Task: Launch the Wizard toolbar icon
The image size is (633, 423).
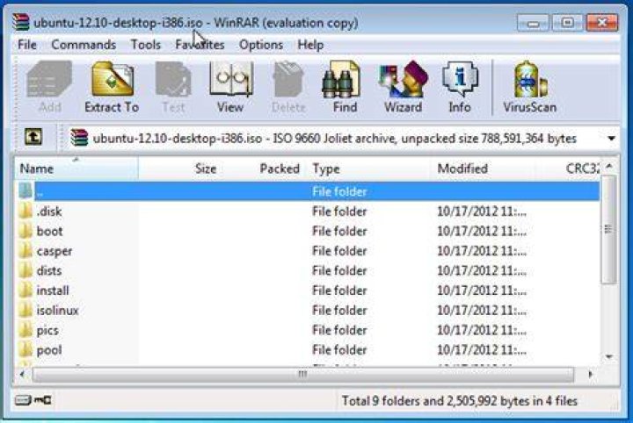Action: tap(402, 79)
